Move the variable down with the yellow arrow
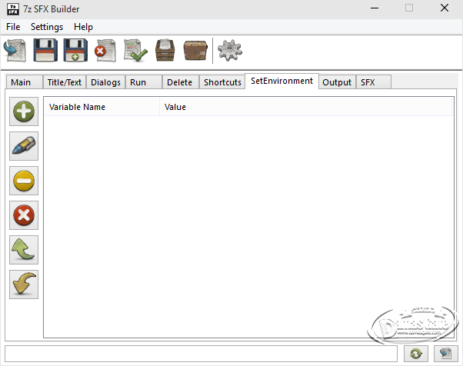This screenshot has width=463, height=366. pos(24,284)
